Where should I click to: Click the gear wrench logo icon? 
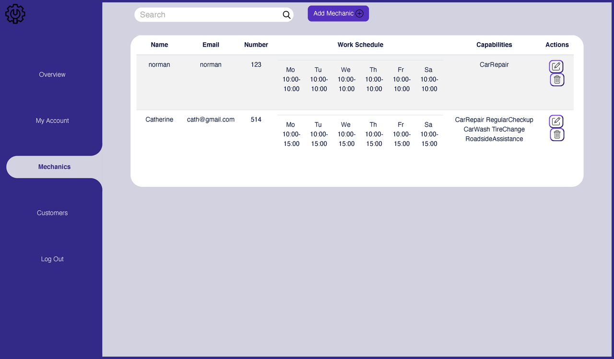(15, 13)
